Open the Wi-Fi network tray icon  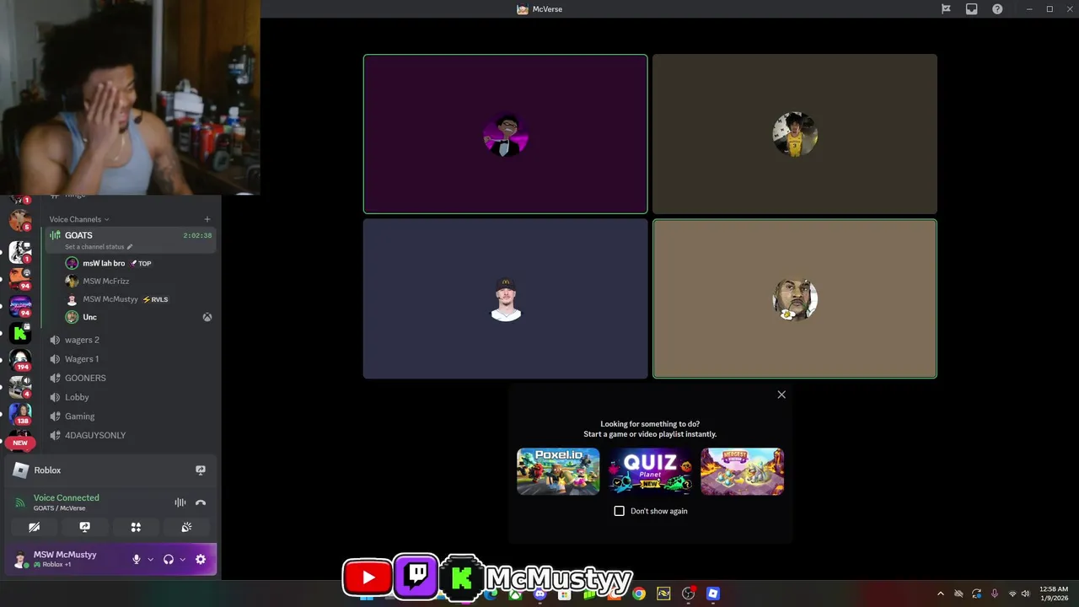tap(1012, 594)
